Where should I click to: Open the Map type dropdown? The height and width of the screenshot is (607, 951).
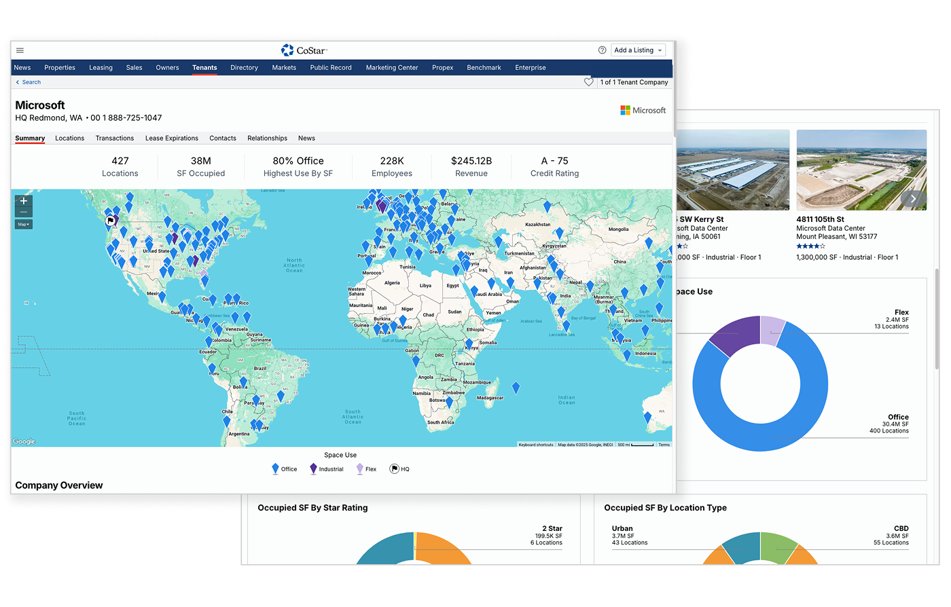coord(24,224)
